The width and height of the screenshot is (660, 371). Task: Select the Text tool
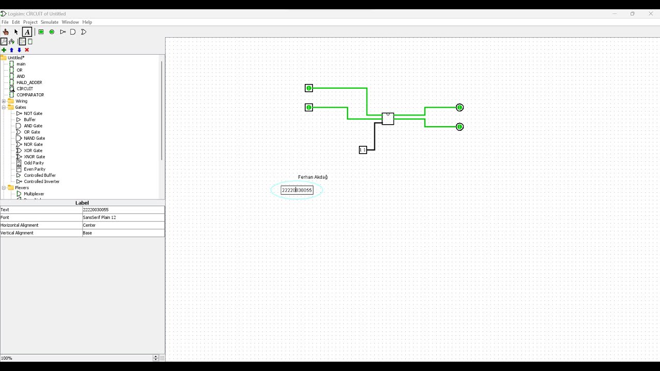tap(27, 32)
